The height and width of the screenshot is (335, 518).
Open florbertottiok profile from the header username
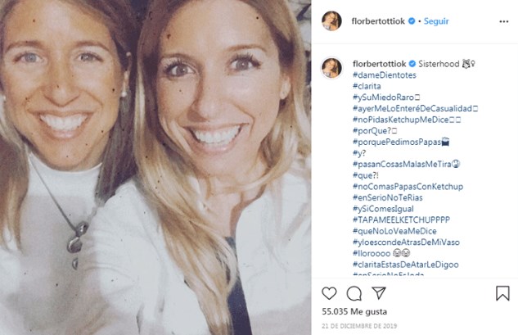[x=379, y=20]
